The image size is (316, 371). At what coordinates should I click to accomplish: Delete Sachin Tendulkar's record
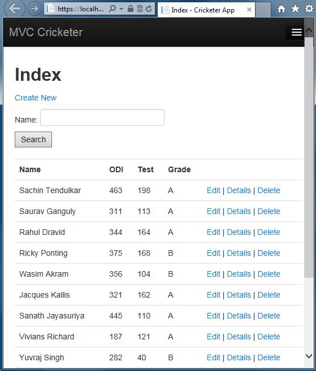point(269,190)
